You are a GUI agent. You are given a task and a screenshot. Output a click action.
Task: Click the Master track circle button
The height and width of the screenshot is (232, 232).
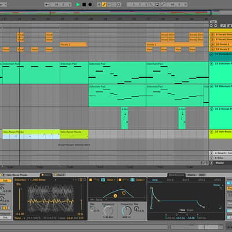[x=212, y=163]
